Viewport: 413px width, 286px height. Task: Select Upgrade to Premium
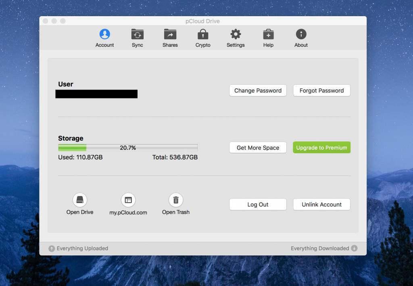point(321,148)
